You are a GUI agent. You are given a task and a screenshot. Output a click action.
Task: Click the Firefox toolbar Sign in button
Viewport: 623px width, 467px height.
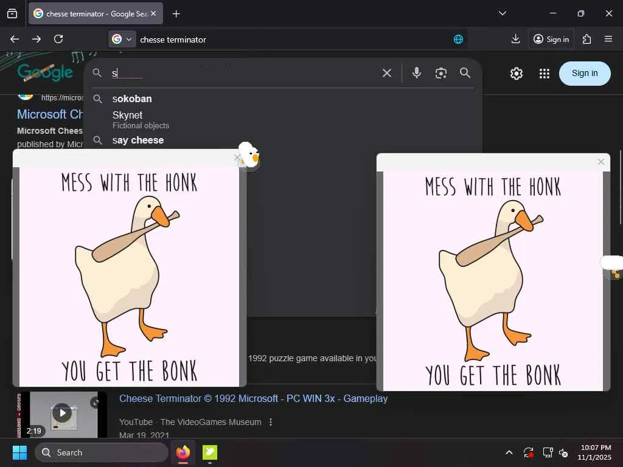551,39
